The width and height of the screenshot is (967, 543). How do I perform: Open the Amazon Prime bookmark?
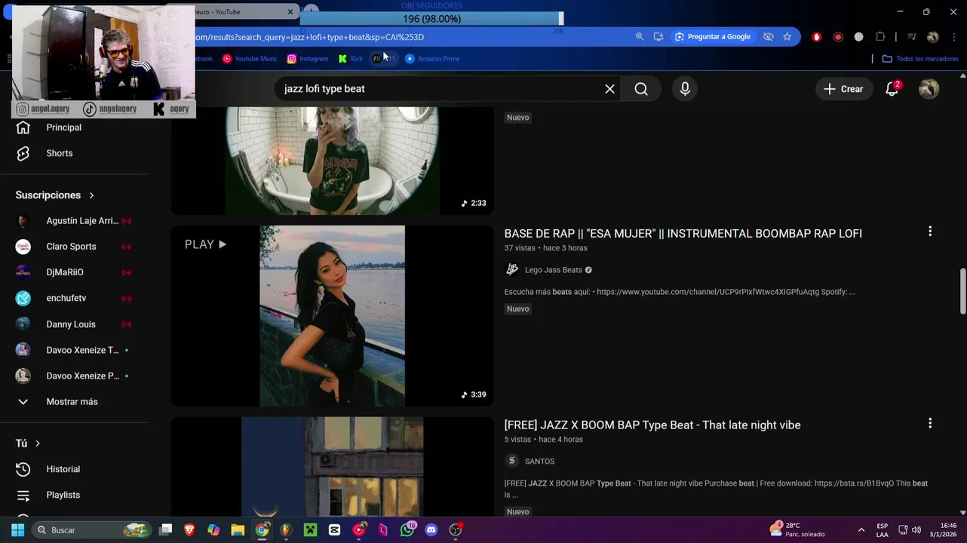click(x=432, y=59)
